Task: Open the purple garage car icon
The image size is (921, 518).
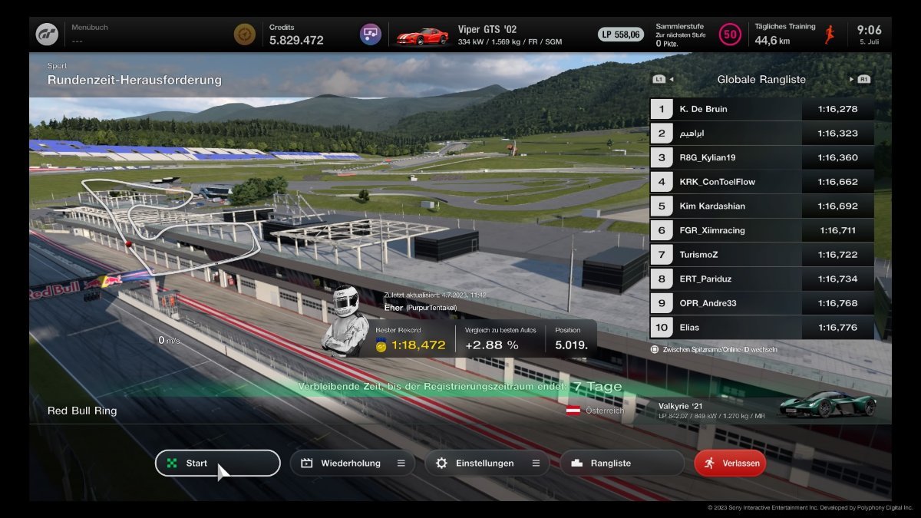Action: click(371, 34)
